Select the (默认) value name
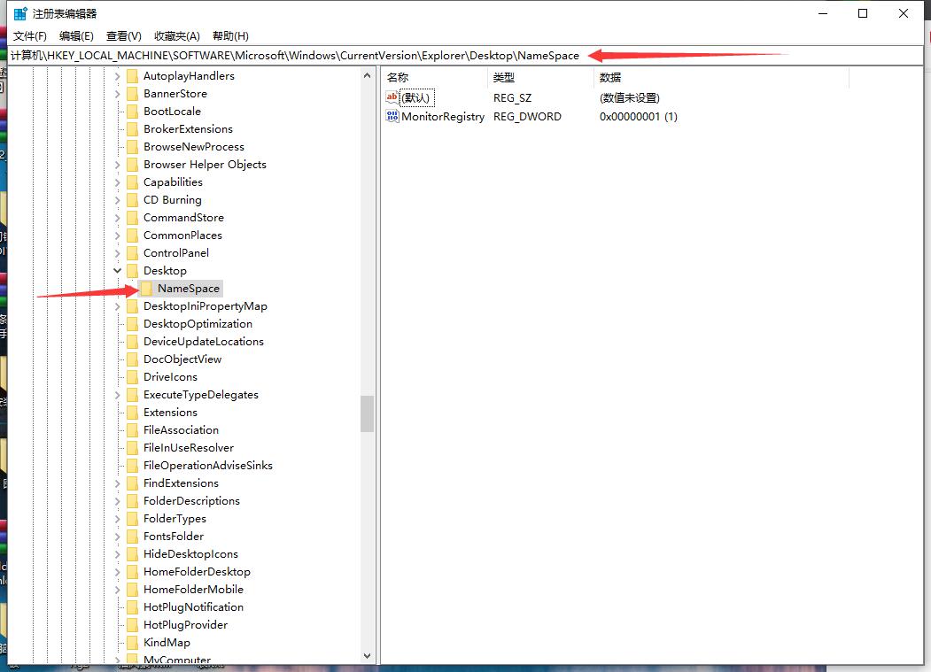This screenshot has width=931, height=672. (417, 98)
